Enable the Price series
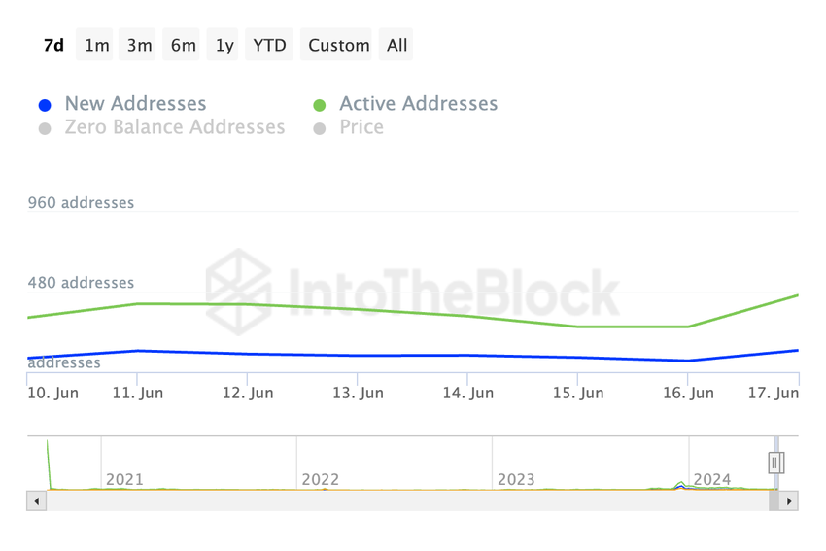Image resolution: width=826 pixels, height=551 pixels. coord(361,127)
